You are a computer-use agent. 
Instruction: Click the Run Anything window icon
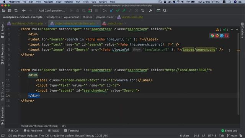[x=158, y=11]
